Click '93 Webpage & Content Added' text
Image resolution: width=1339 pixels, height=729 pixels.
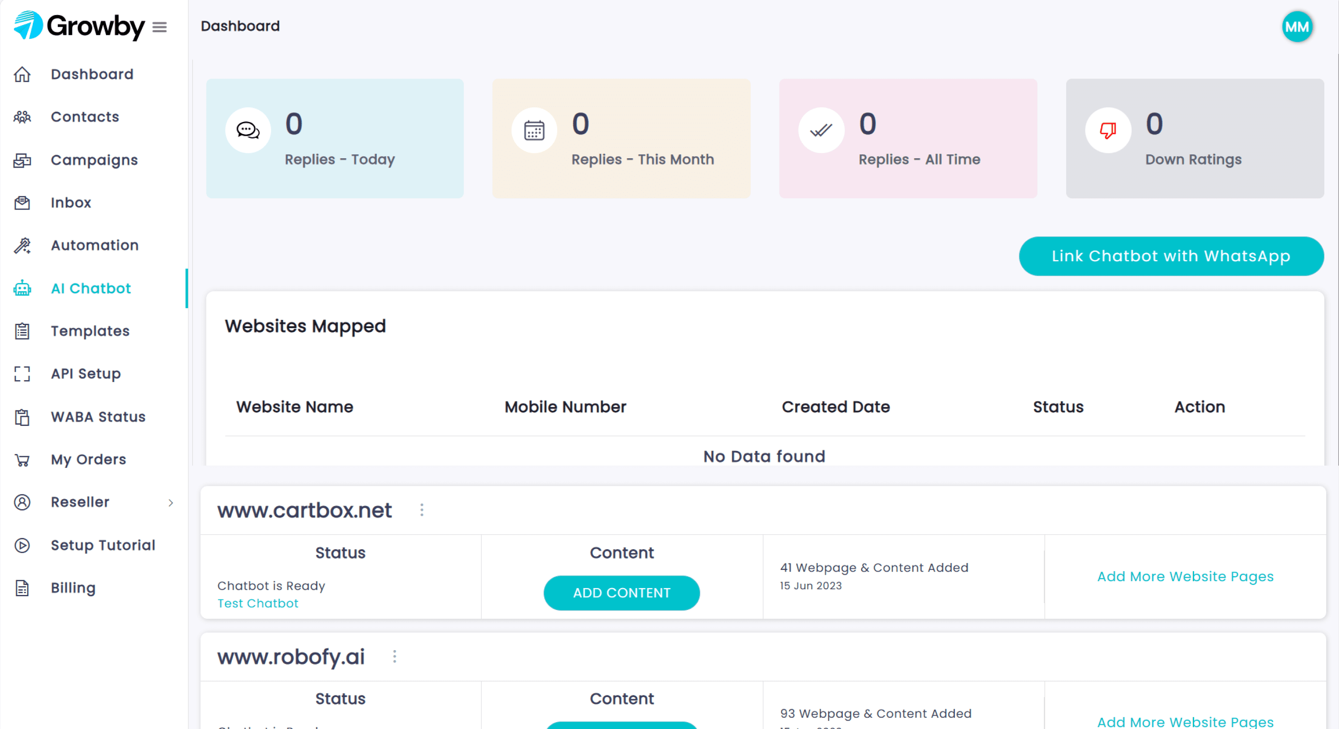(875, 713)
